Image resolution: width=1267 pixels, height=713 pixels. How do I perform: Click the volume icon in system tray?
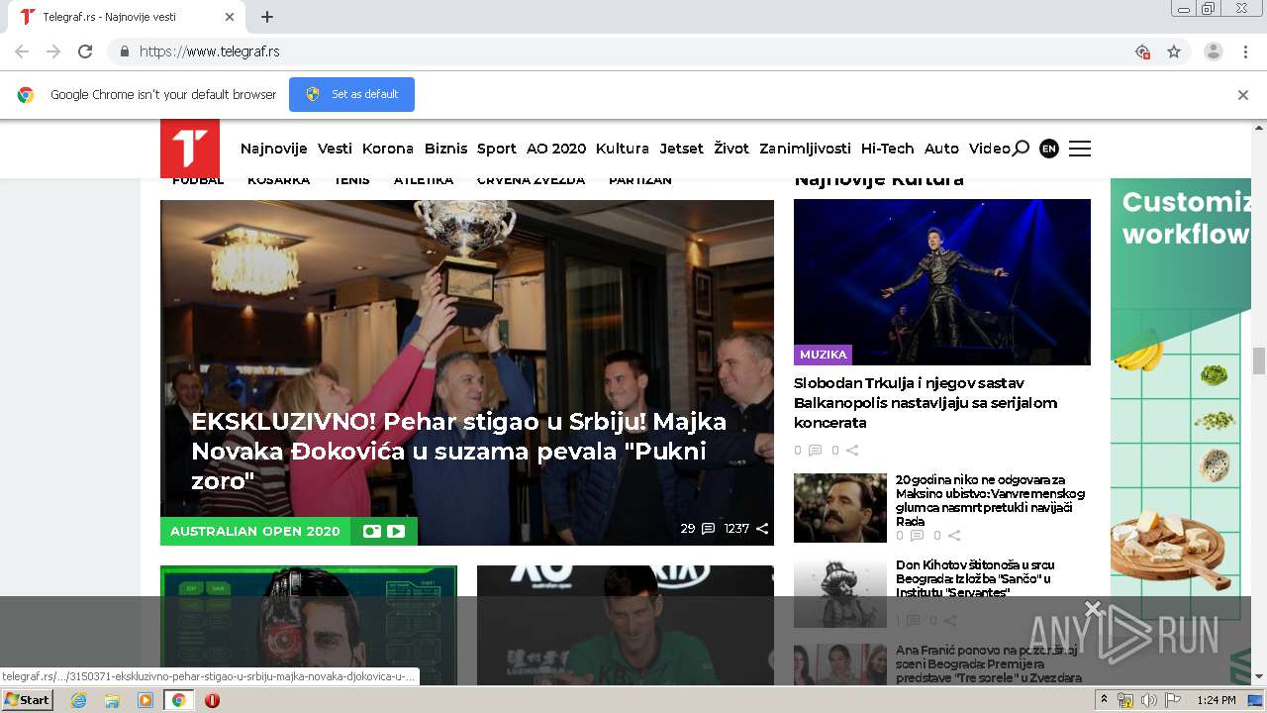pos(1148,700)
